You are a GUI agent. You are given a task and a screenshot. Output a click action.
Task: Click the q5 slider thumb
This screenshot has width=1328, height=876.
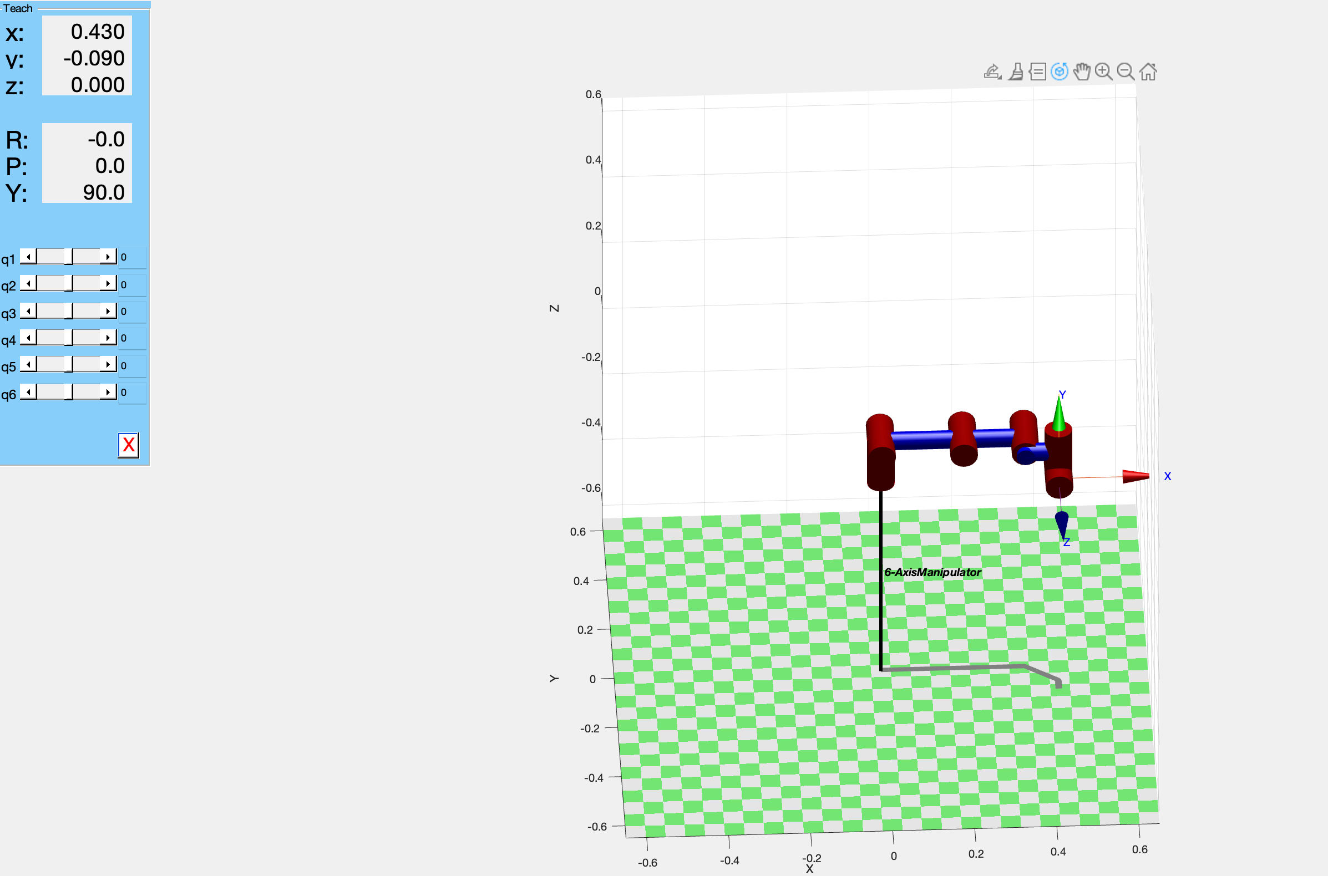pyautogui.click(x=68, y=364)
